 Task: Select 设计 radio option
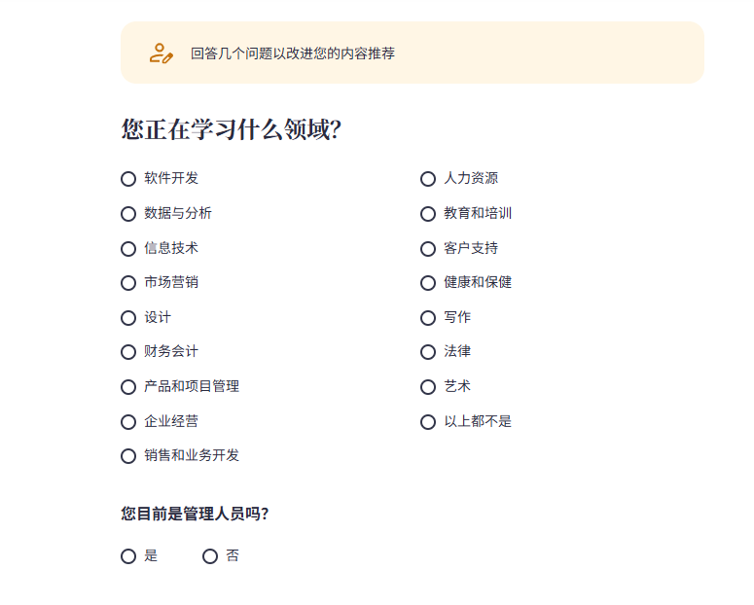tap(128, 318)
